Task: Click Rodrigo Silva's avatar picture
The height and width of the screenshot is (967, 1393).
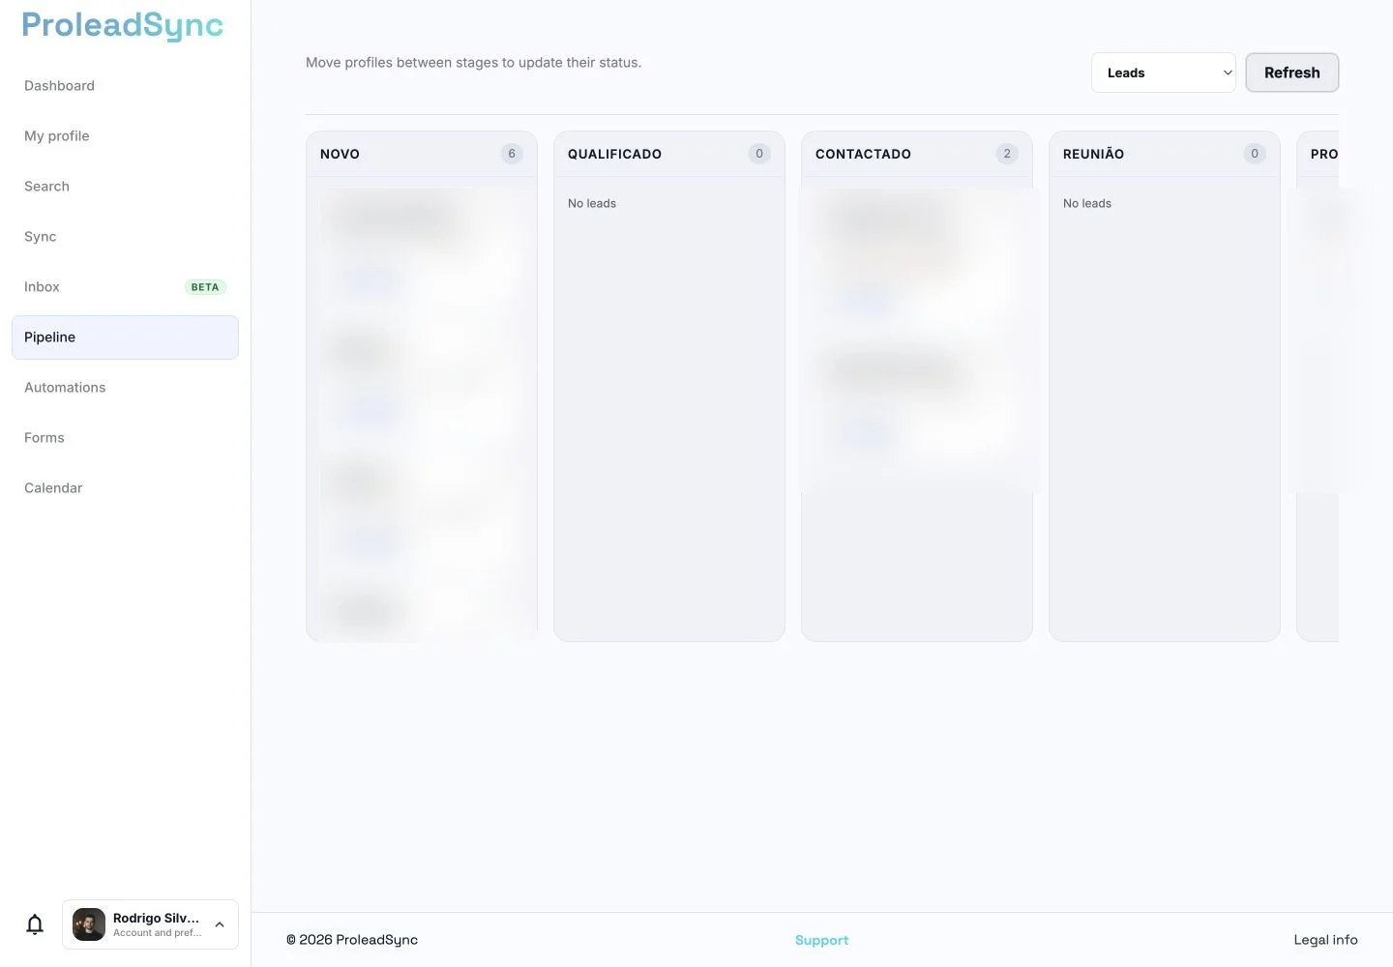Action: pos(89,924)
